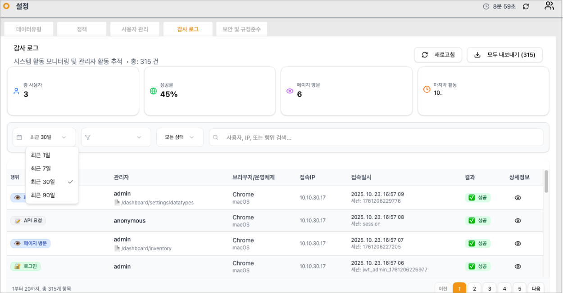Image resolution: width=563 pixels, height=293 pixels.
Task: View details eye for 16:57:09 log entry
Action: click(x=518, y=198)
